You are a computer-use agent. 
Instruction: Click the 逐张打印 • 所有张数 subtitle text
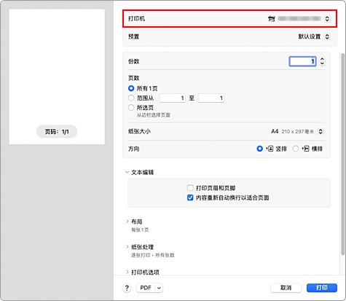tap(153, 255)
